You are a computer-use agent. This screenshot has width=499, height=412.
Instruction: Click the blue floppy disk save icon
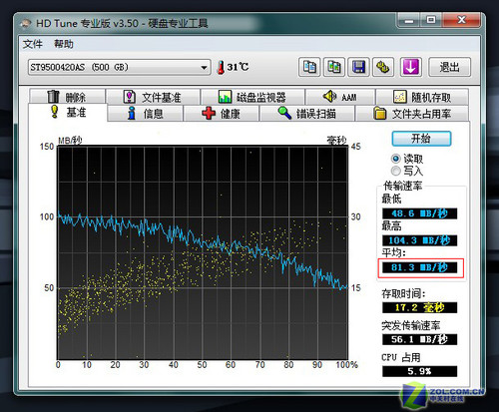(358, 67)
